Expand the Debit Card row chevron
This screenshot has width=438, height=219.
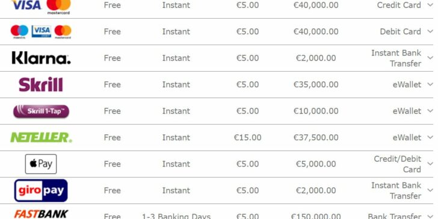[x=430, y=31]
